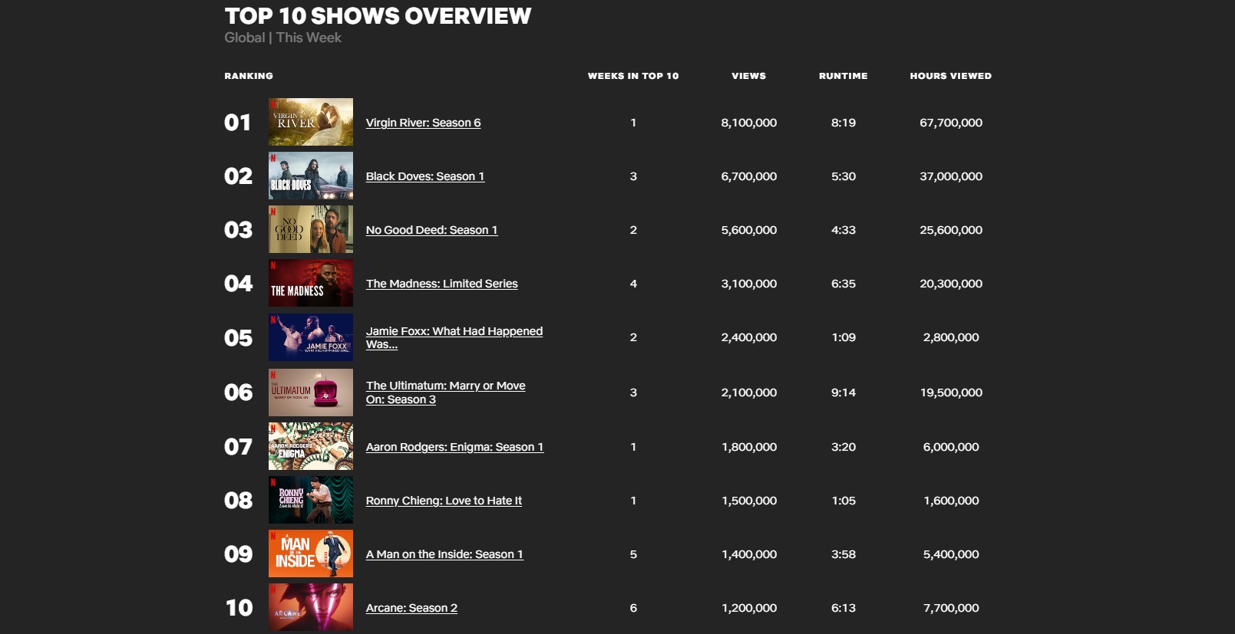
Task: Select the 3,100,000 views value
Action: point(749,284)
